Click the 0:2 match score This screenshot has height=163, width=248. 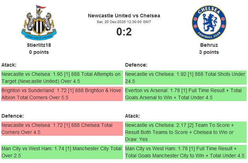point(124,32)
